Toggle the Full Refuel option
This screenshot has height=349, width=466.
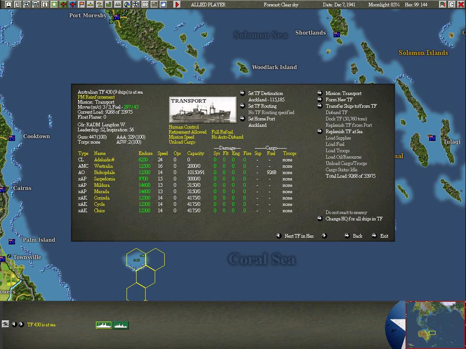(x=222, y=132)
